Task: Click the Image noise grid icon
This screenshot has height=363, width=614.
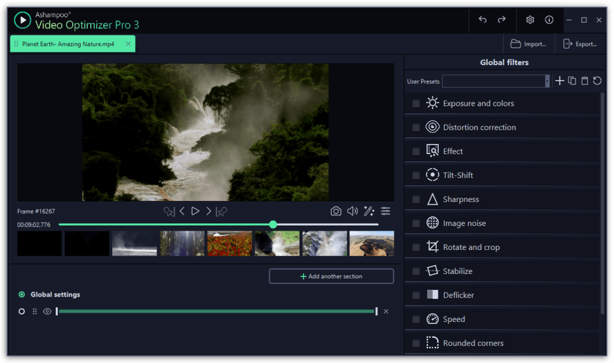Action: (x=432, y=223)
